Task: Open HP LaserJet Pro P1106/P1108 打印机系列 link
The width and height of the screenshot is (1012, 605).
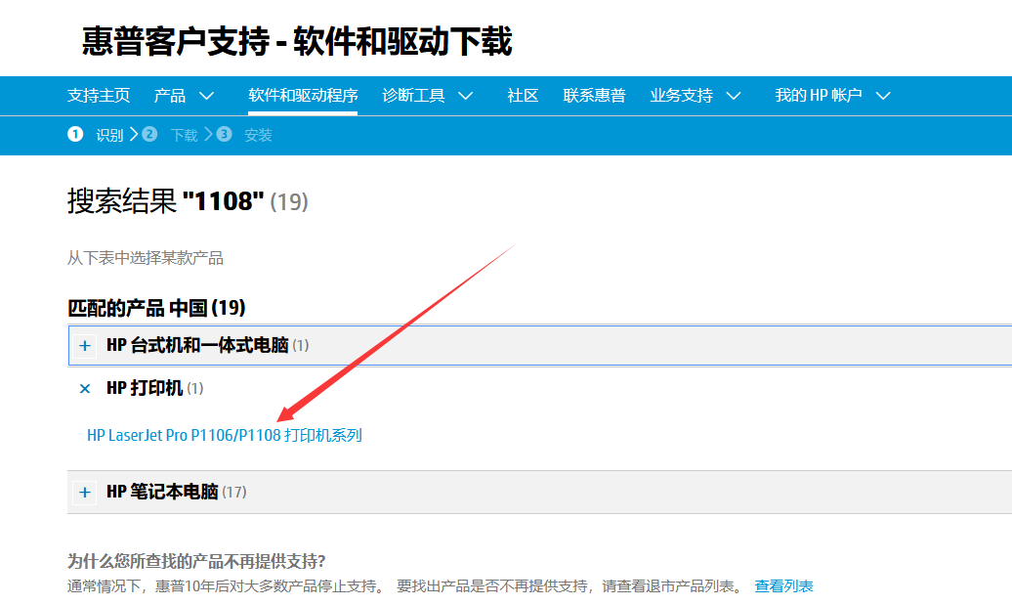Action: click(225, 435)
